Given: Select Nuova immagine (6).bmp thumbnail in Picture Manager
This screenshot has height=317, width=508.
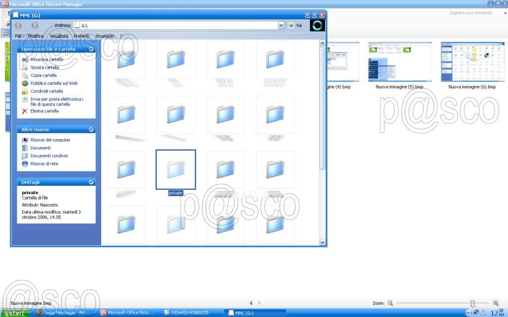Looking at the screenshot, I should pyautogui.click(x=472, y=61).
